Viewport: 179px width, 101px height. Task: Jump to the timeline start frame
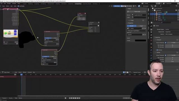70,98
